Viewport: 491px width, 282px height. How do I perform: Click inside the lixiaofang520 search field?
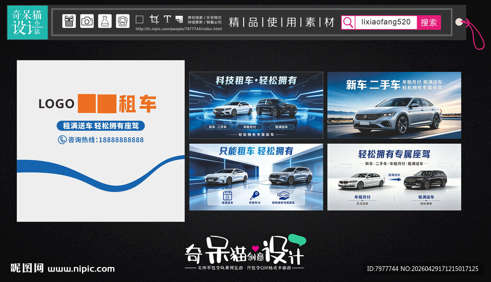tap(385, 22)
